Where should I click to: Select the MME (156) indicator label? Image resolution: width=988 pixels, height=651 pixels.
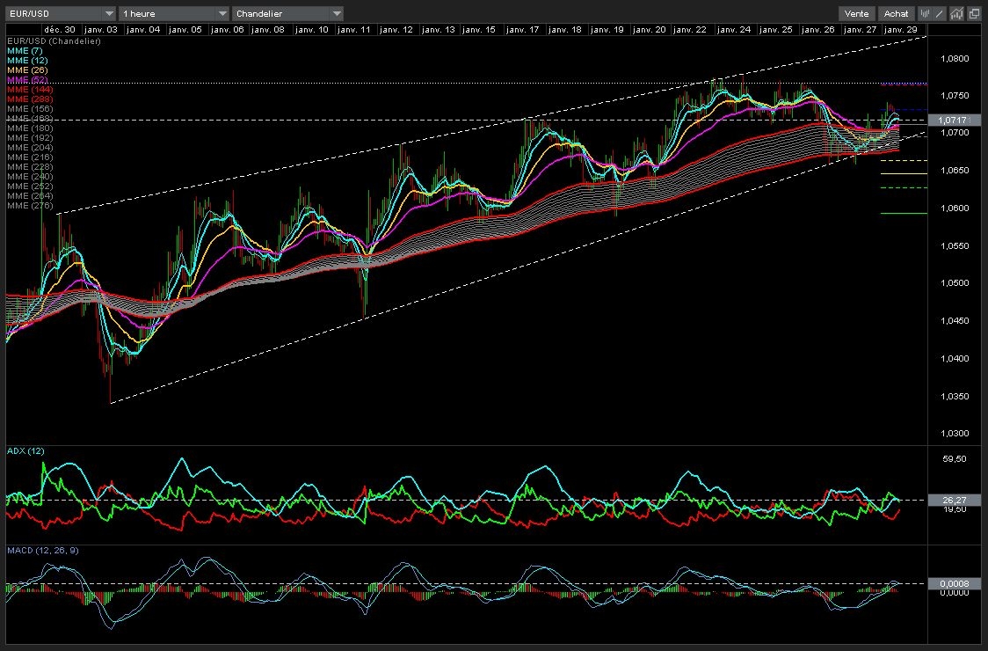pyautogui.click(x=30, y=109)
